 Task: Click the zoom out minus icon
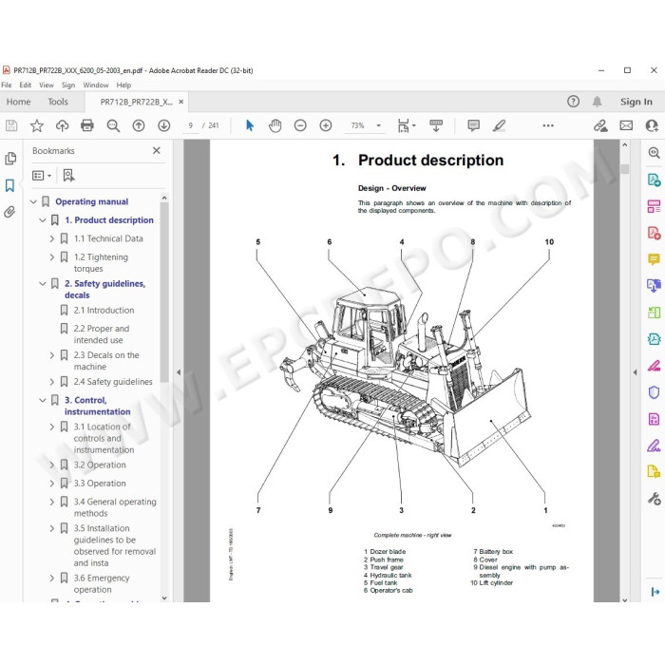tap(300, 125)
